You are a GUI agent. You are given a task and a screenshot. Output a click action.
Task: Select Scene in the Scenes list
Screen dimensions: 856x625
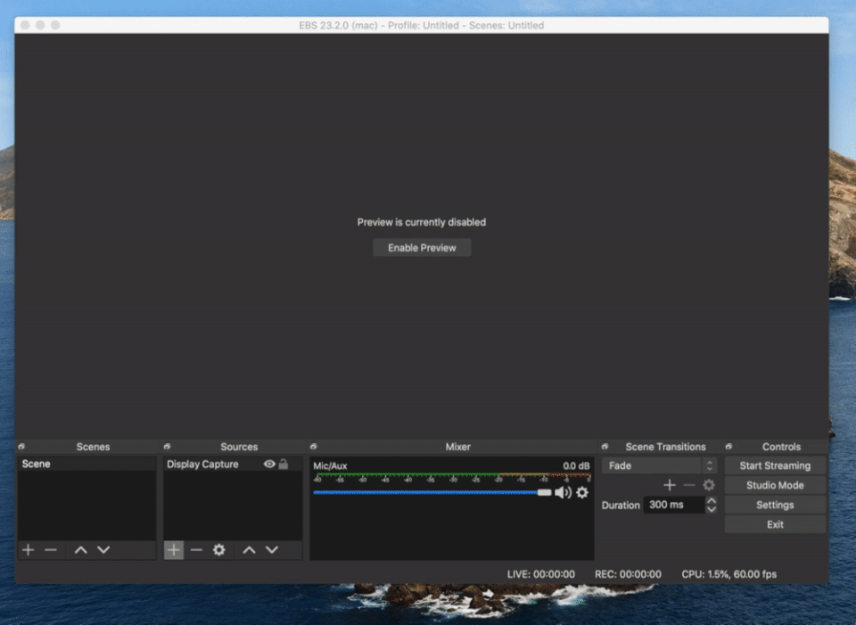(86, 464)
